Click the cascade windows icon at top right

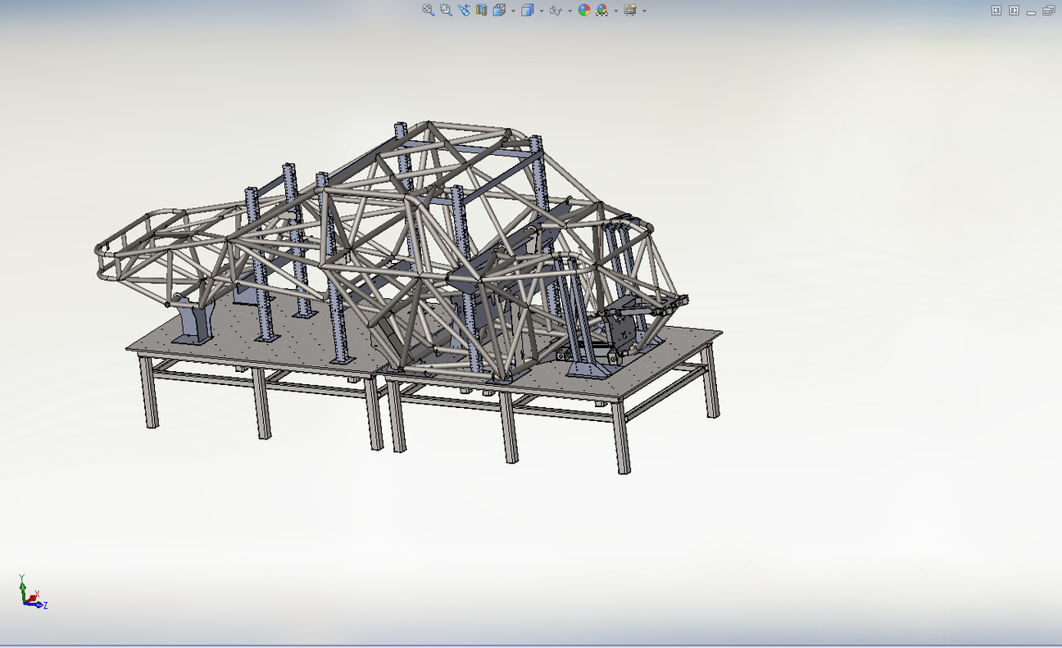(x=1049, y=11)
